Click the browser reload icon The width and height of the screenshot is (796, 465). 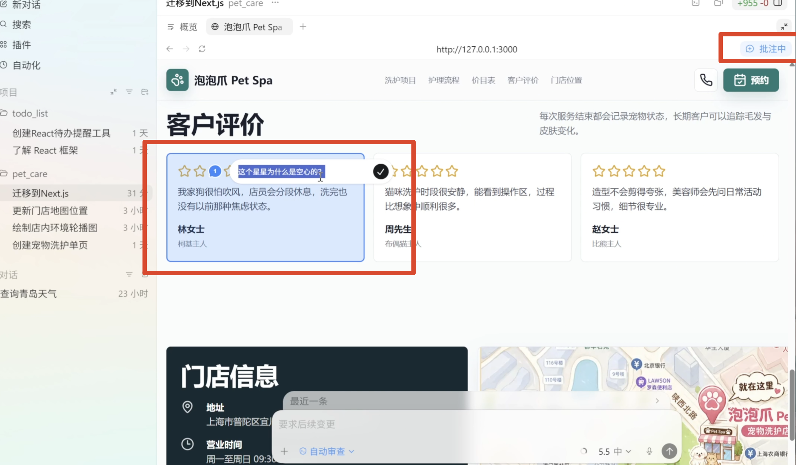(202, 49)
